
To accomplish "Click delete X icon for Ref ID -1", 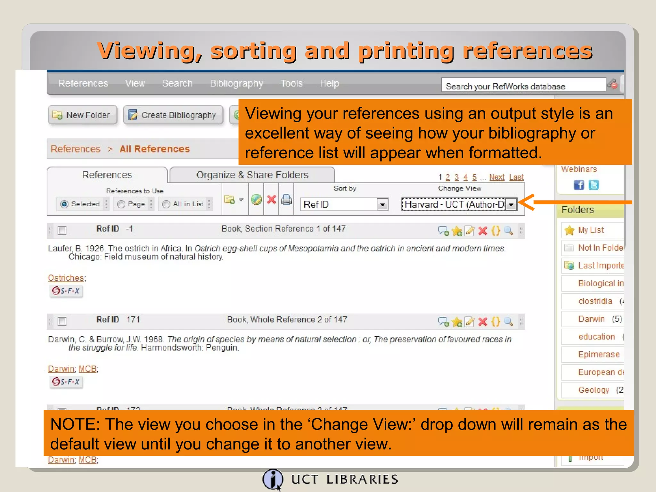I will 483,231.
